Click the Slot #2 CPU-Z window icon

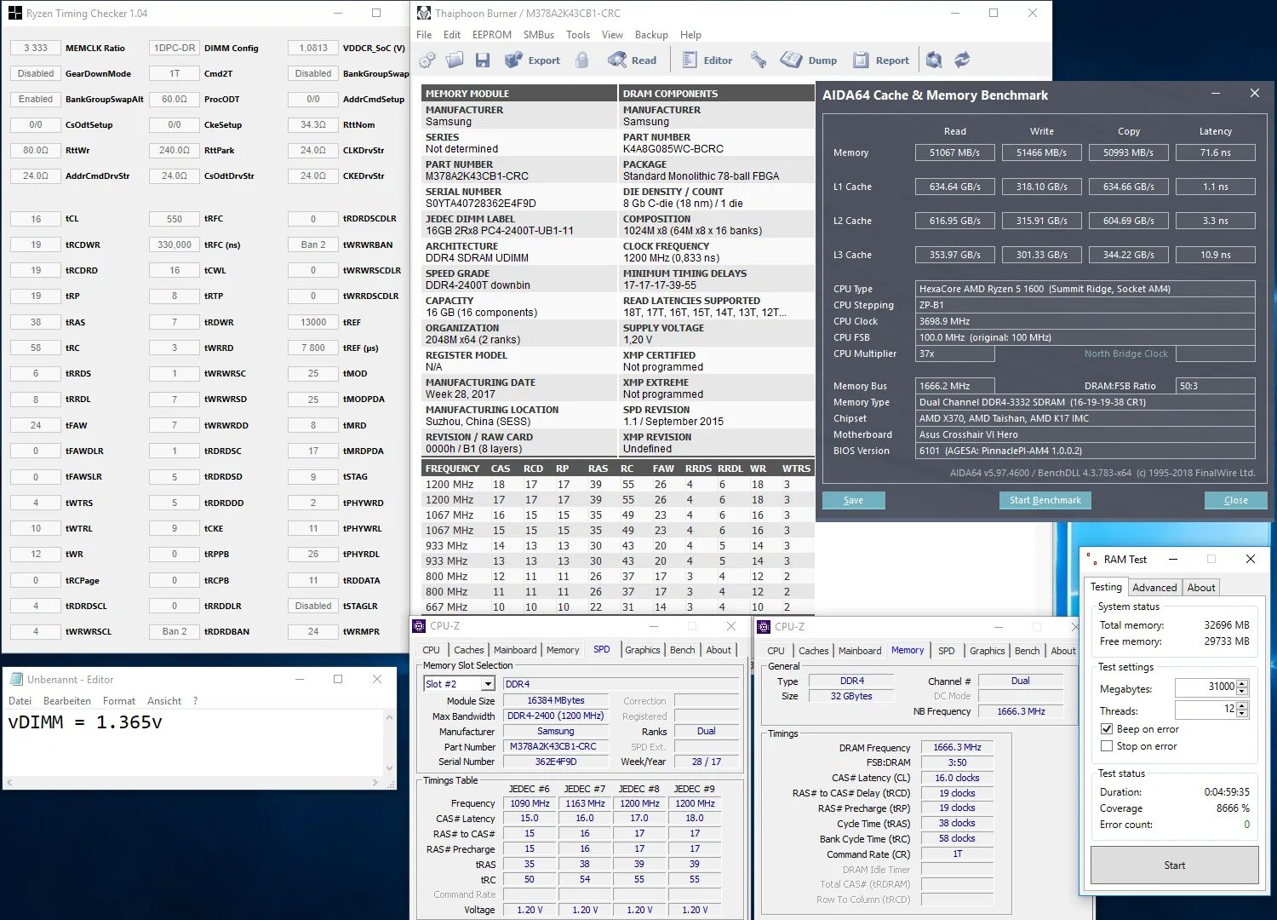[419, 626]
